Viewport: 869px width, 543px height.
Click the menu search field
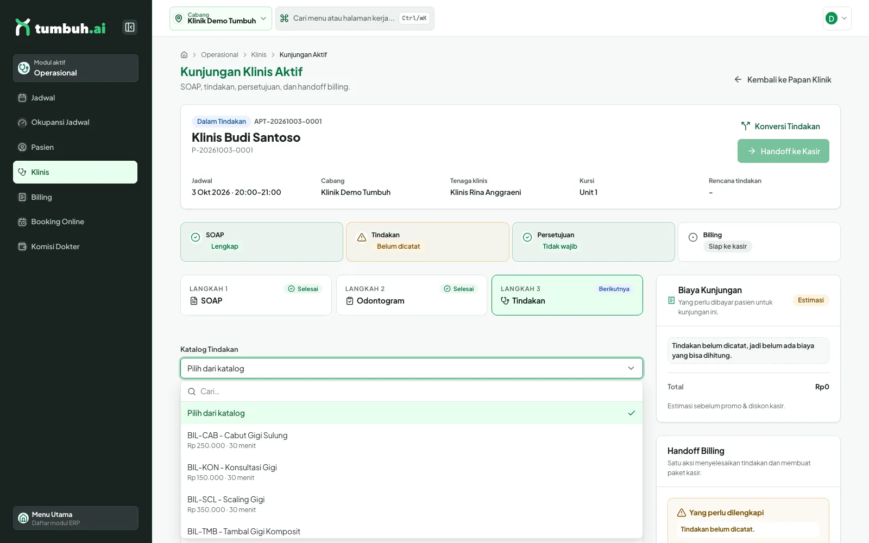355,18
